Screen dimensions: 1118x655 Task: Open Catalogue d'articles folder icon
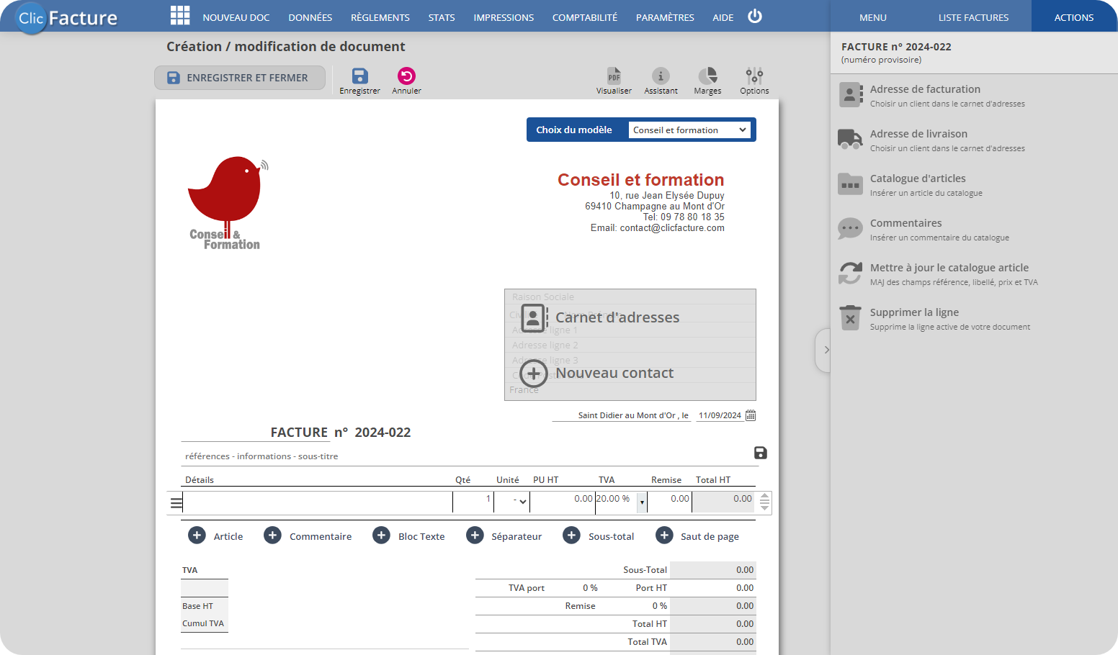(850, 184)
